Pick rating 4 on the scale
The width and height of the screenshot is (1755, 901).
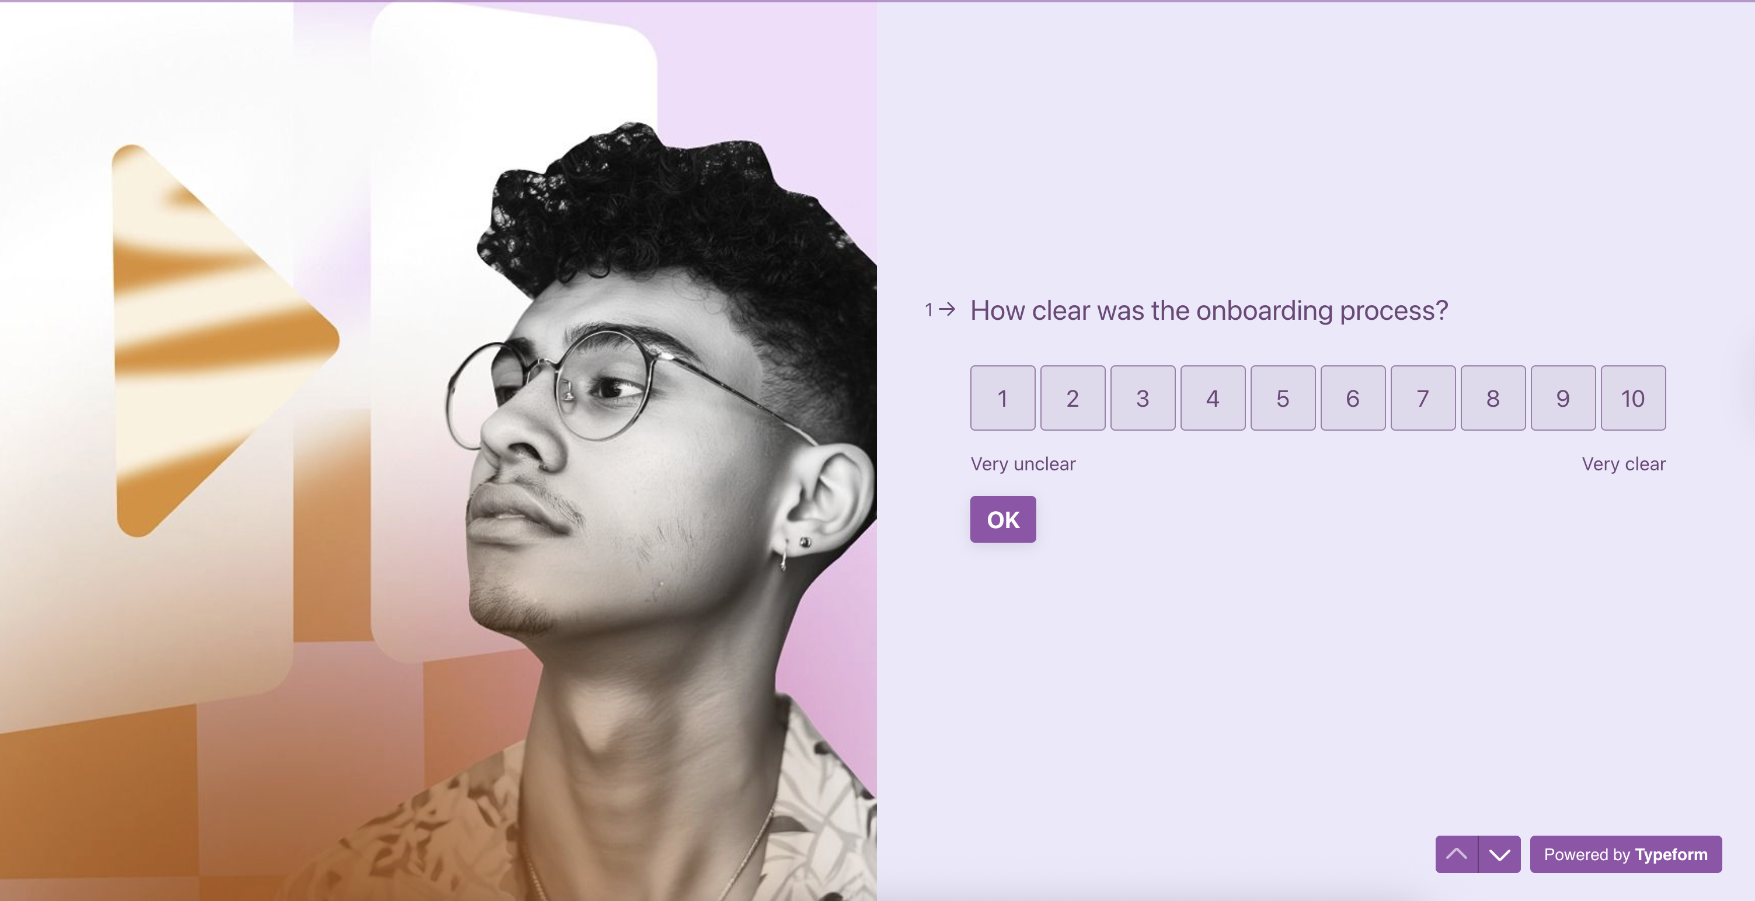[1213, 398]
